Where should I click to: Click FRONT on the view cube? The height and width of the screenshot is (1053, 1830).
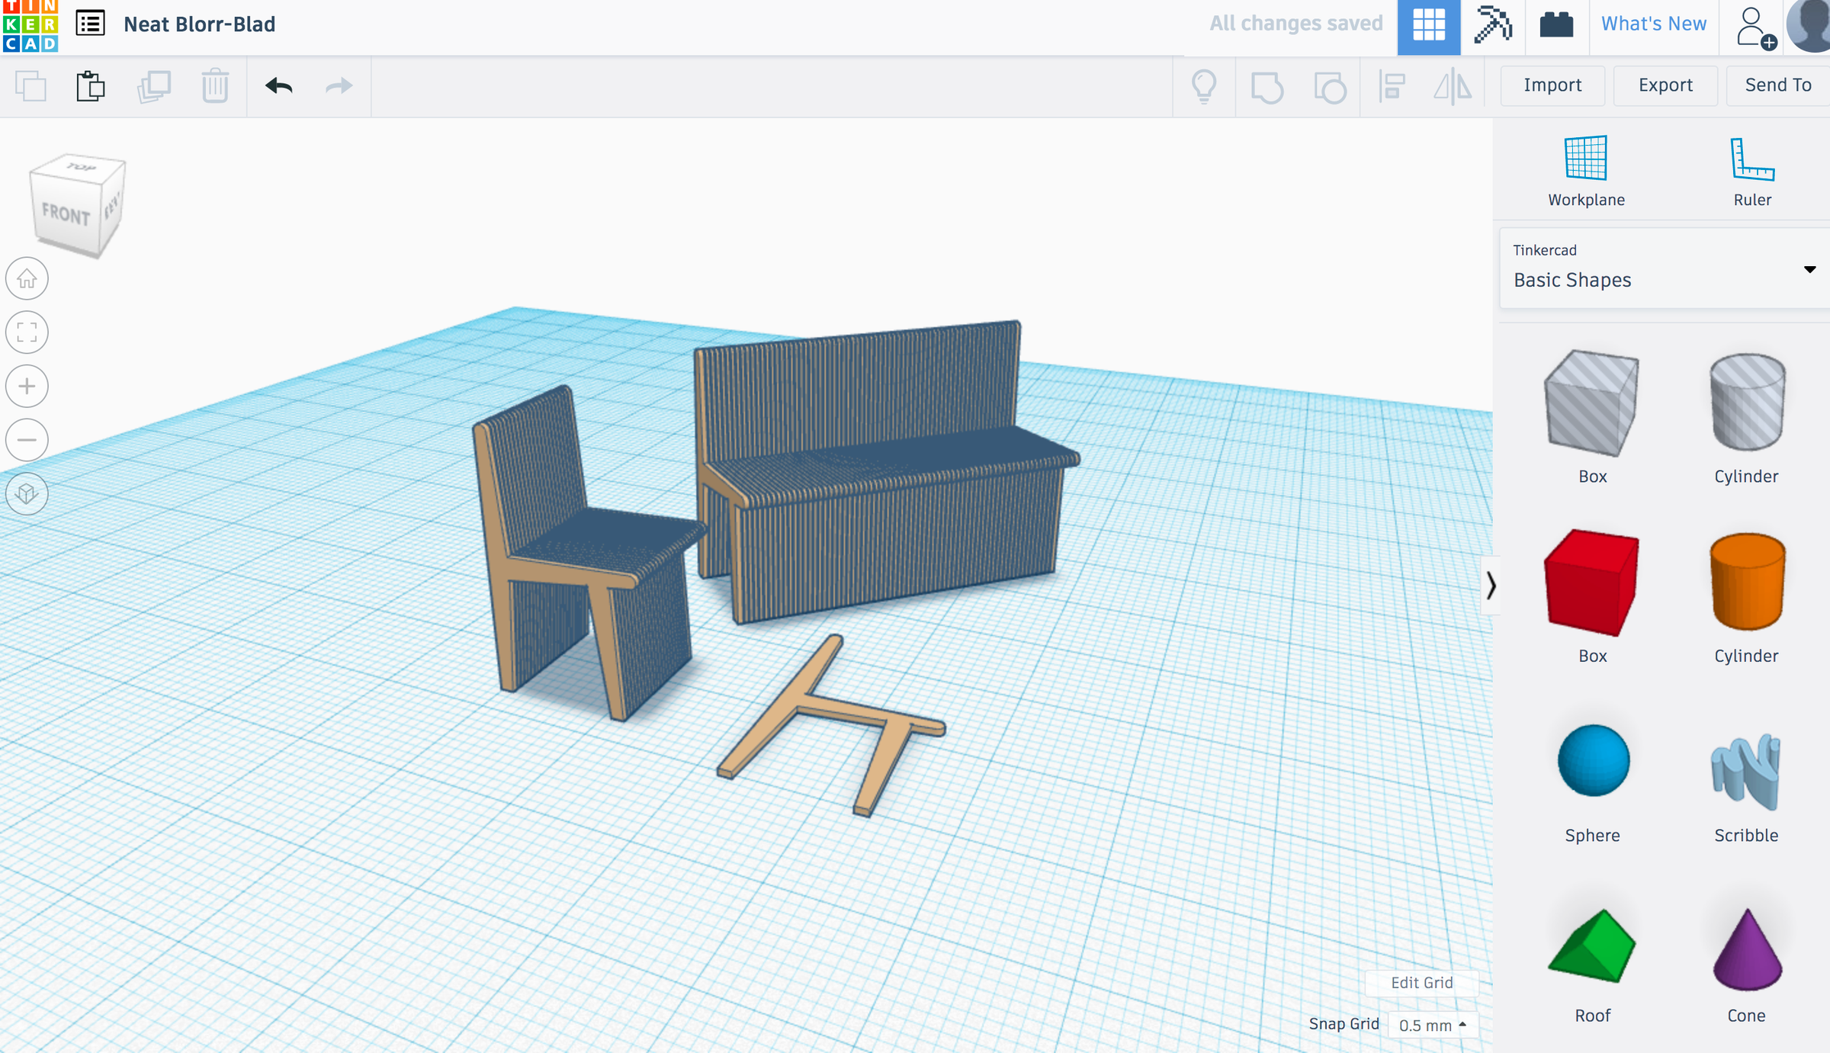67,212
